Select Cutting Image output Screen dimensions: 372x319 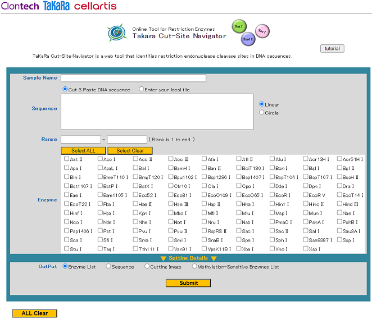(x=147, y=266)
